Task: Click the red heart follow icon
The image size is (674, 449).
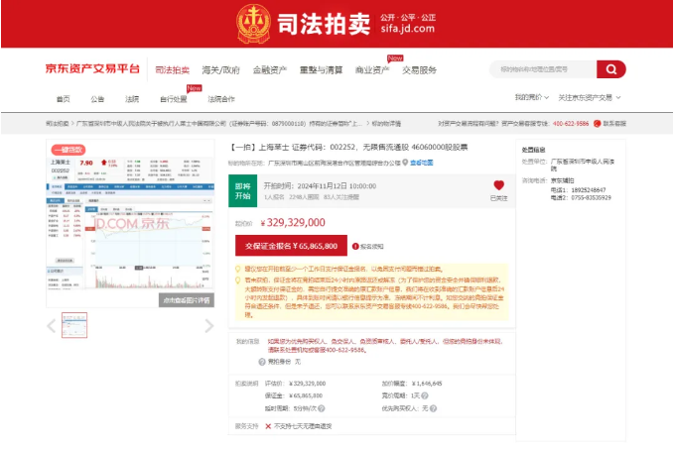Action: (x=498, y=185)
